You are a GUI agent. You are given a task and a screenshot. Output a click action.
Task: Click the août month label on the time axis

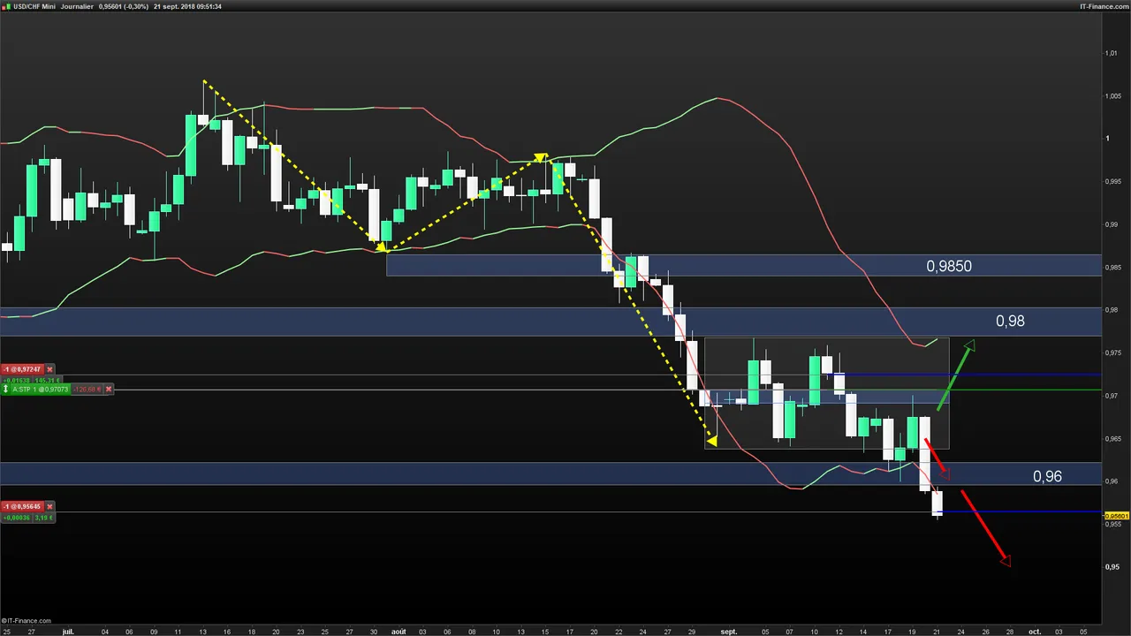coord(399,632)
